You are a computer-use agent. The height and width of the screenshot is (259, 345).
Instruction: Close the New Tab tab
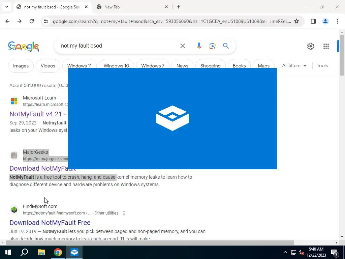coord(166,7)
